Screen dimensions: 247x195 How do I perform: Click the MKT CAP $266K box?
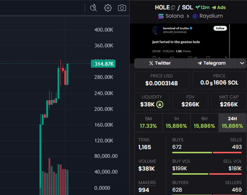click(229, 101)
